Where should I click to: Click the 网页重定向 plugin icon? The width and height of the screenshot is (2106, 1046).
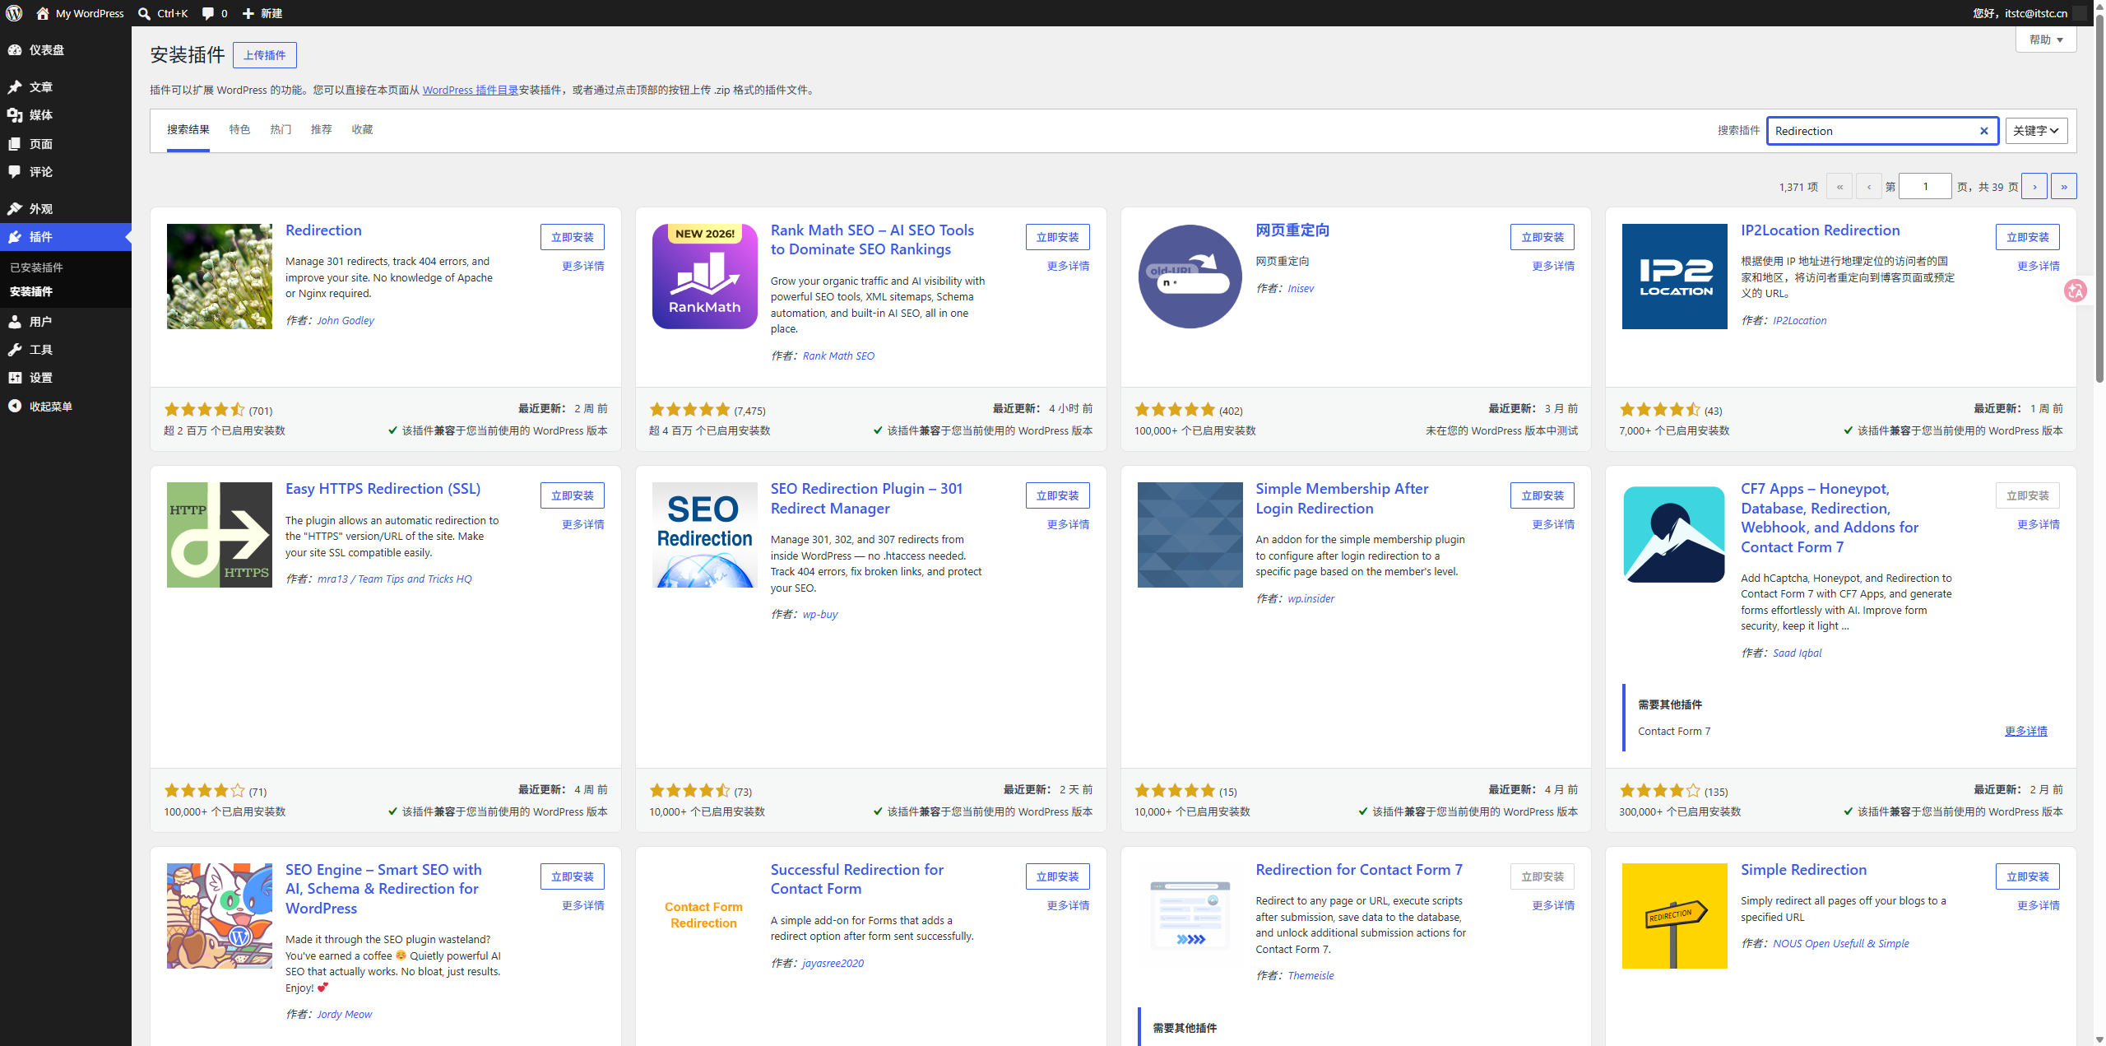pyautogui.click(x=1190, y=277)
